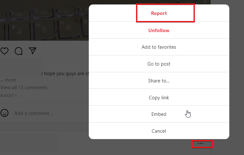
Task: Open the emoji picker smiley icon
Action: (x=4, y=113)
